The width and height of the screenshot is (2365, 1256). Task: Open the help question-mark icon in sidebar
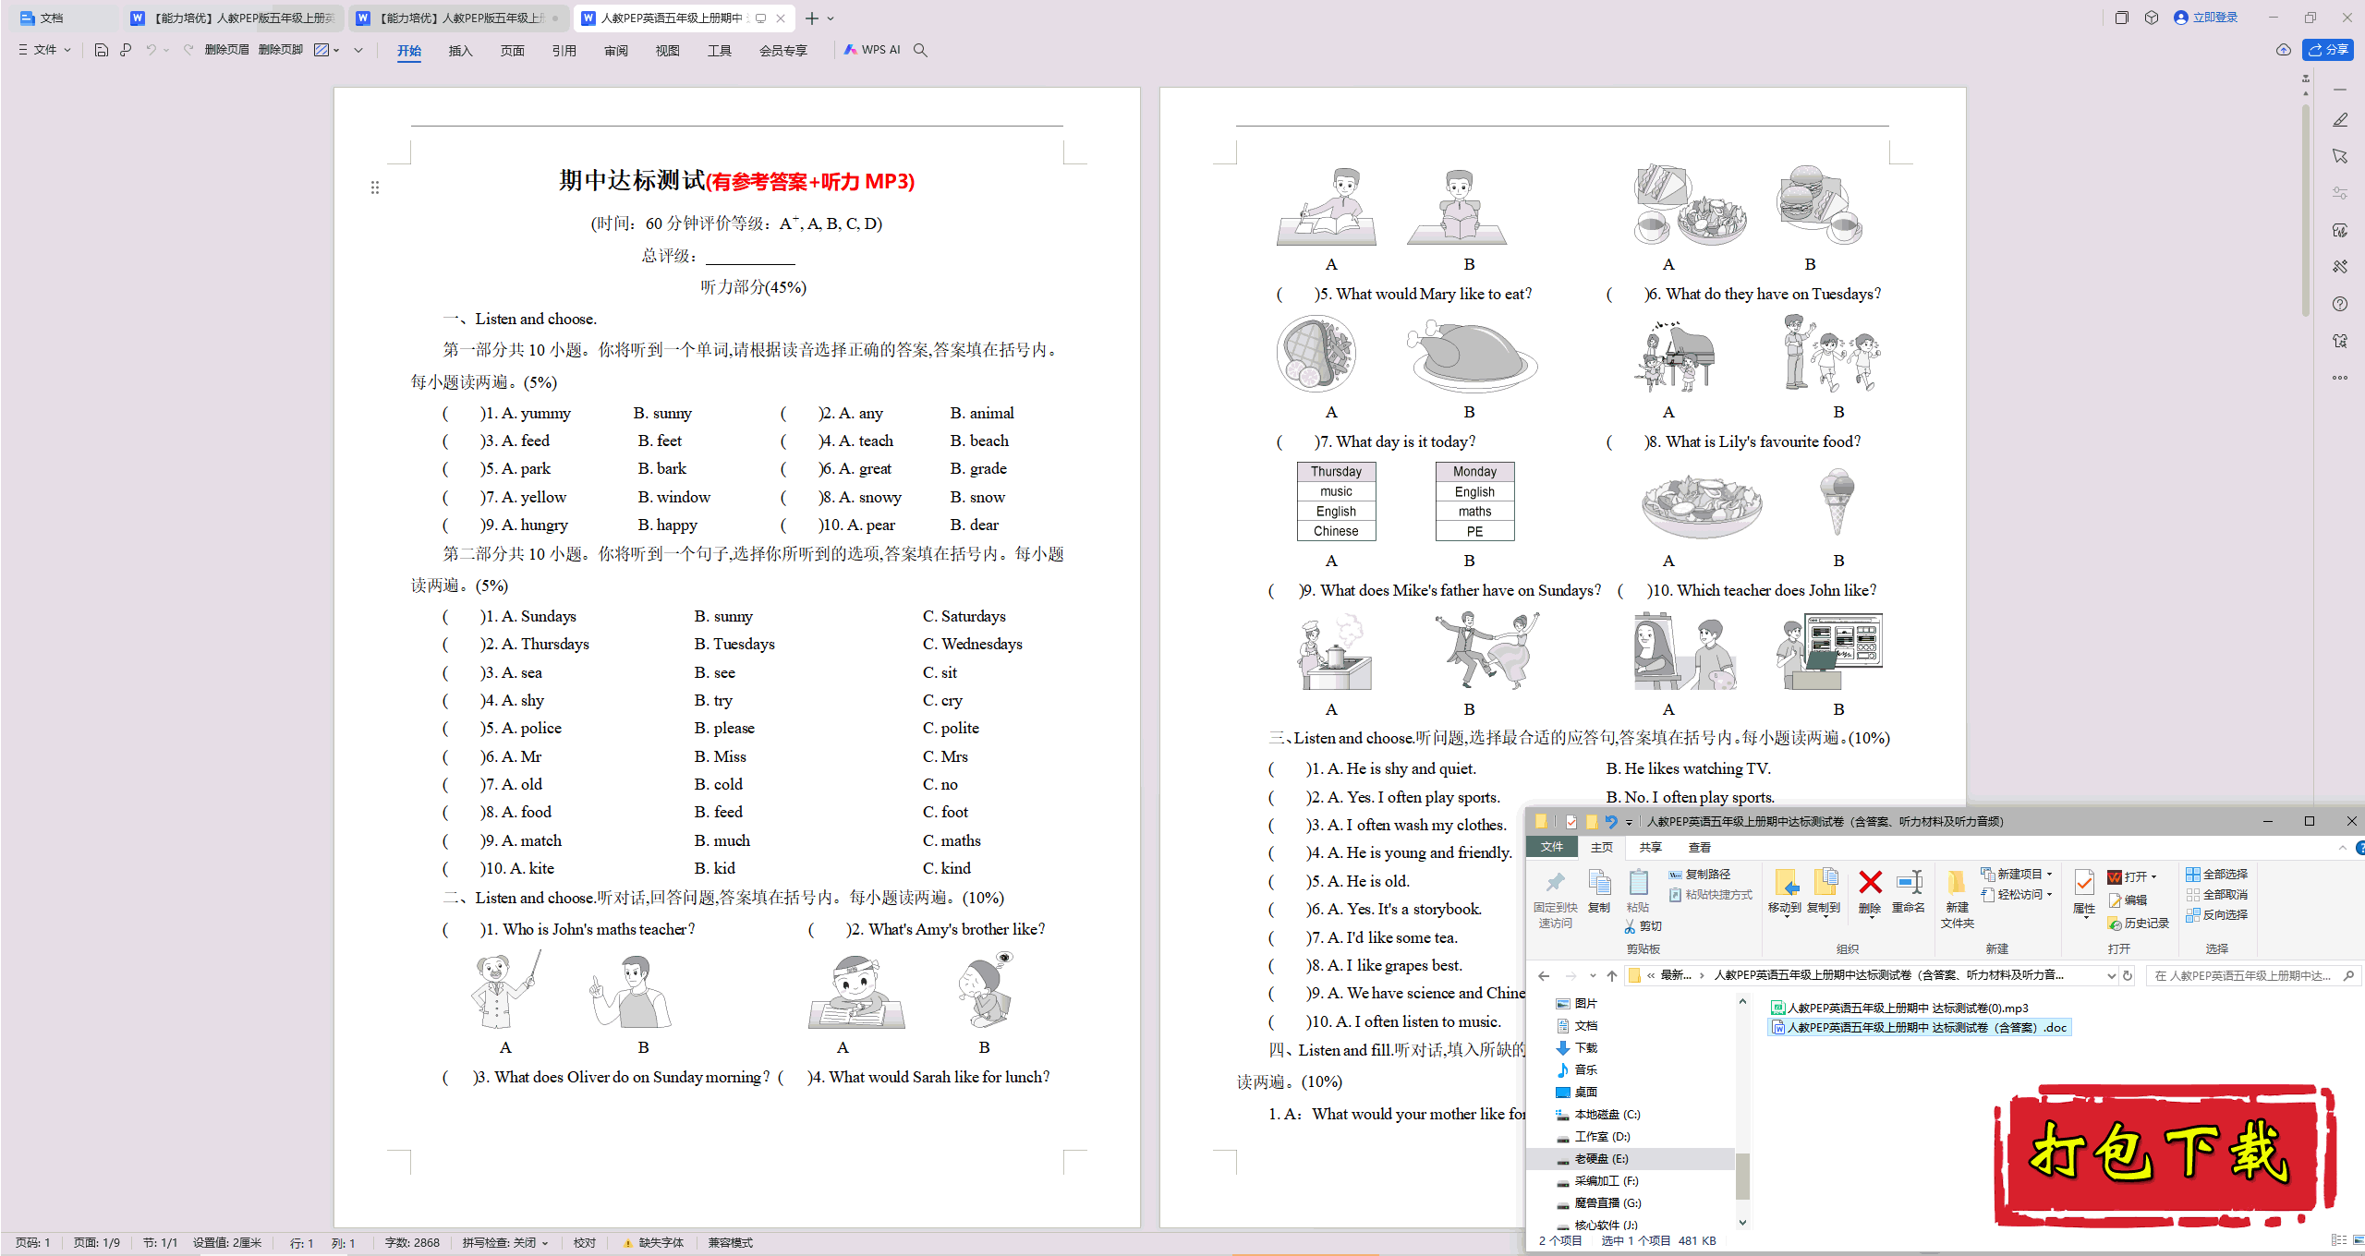coord(2340,304)
